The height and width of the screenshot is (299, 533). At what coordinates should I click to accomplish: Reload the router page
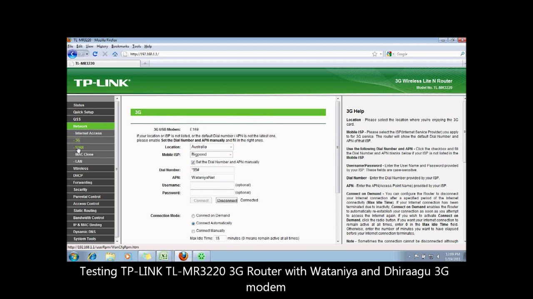point(95,54)
